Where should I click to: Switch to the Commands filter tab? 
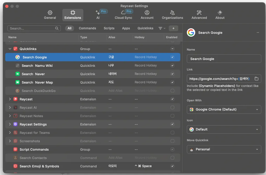pyautogui.click(x=87, y=28)
